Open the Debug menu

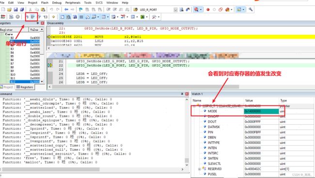pyautogui.click(x=57, y=2)
